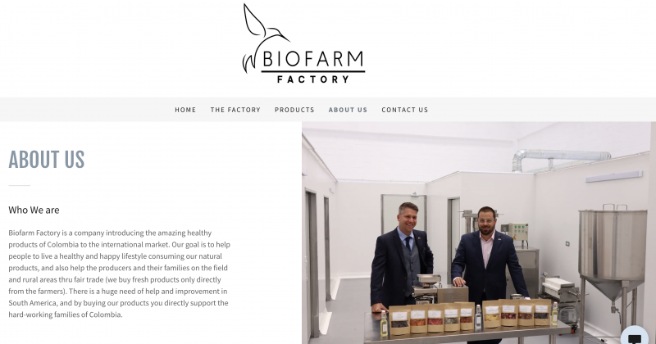Click the Who We are subheading
This screenshot has height=344, width=656.
[x=34, y=210]
